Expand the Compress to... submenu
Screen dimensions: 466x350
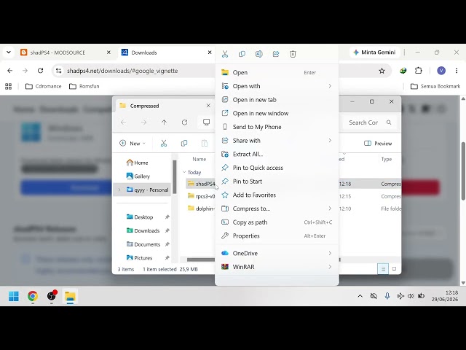click(x=277, y=209)
